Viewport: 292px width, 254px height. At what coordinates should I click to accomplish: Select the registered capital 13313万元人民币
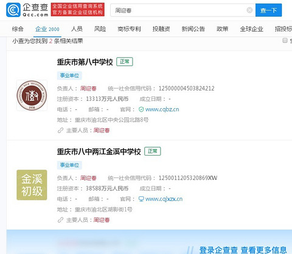(107, 99)
